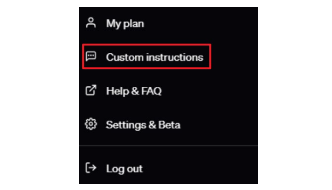Image resolution: width=332 pixels, height=190 pixels.
Task: Click the three-dot speech bubble icon
Action: 91,56
